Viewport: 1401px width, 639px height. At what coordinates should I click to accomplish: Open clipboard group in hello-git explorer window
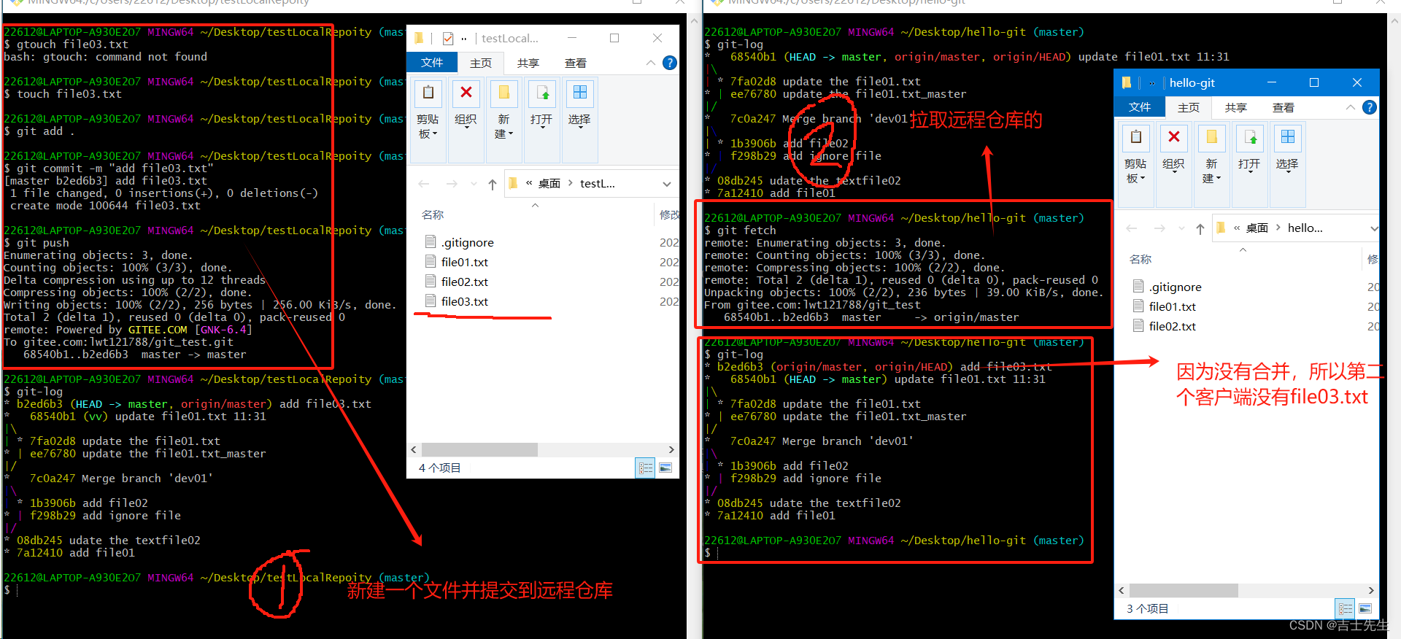1136,164
